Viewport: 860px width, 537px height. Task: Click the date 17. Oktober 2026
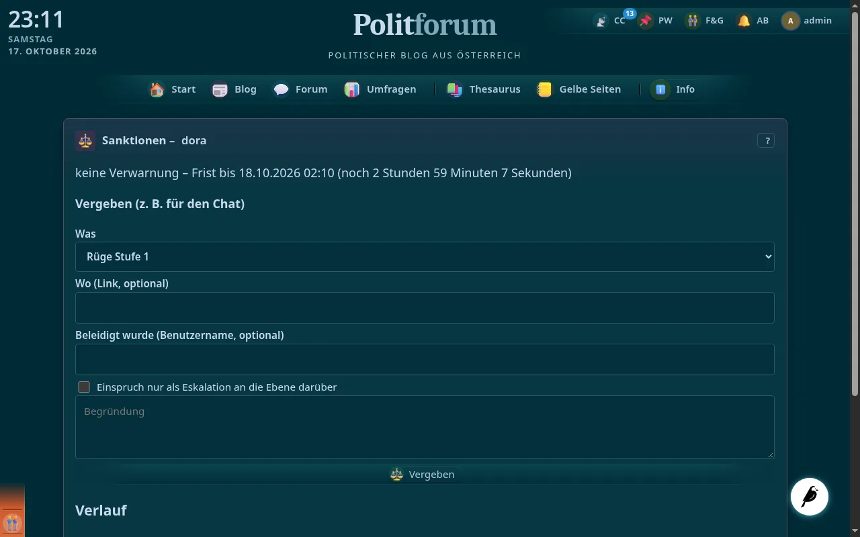click(x=52, y=52)
